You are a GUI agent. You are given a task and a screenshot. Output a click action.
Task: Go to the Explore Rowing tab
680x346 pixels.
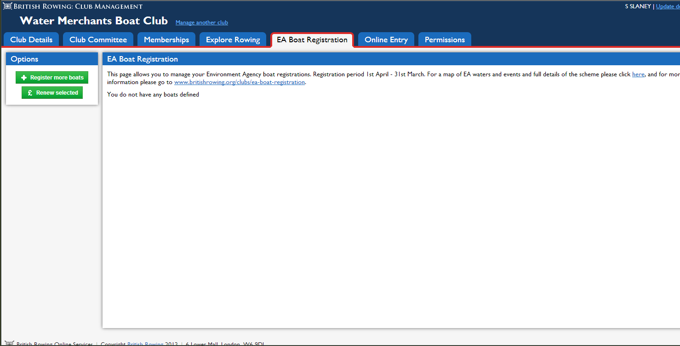point(233,40)
